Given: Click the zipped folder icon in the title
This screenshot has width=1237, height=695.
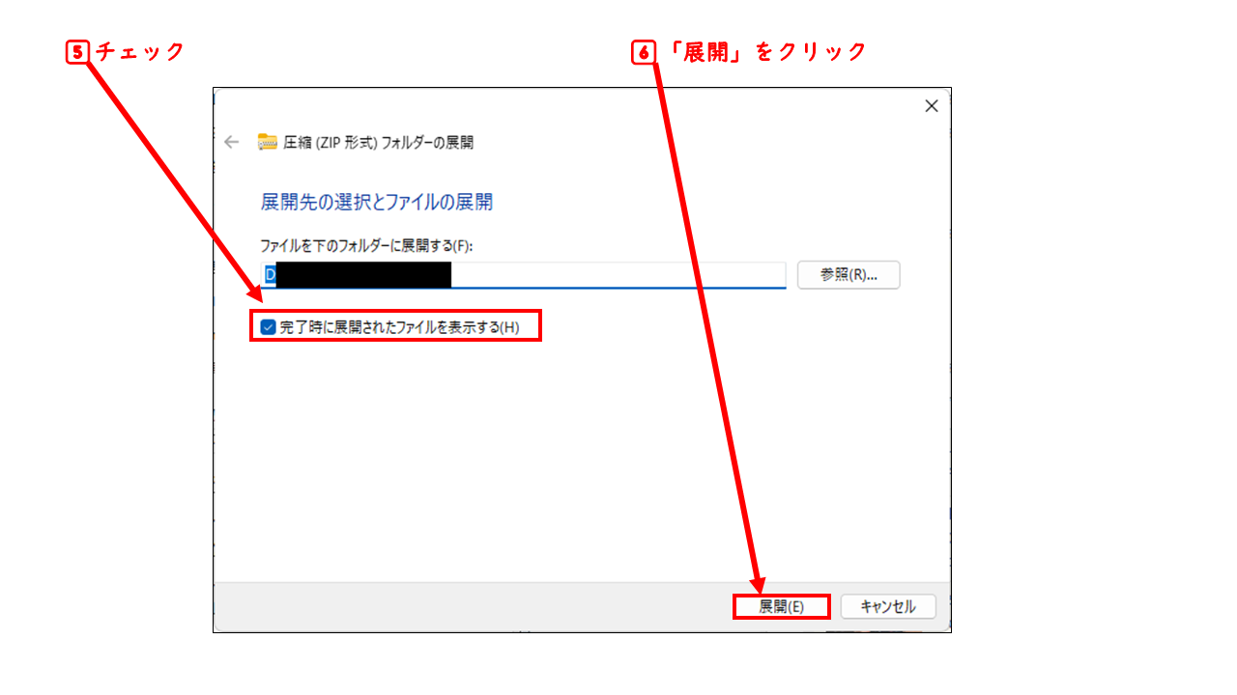Looking at the screenshot, I should click(268, 142).
